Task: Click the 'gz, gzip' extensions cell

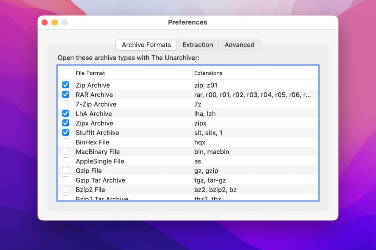Action: click(206, 171)
